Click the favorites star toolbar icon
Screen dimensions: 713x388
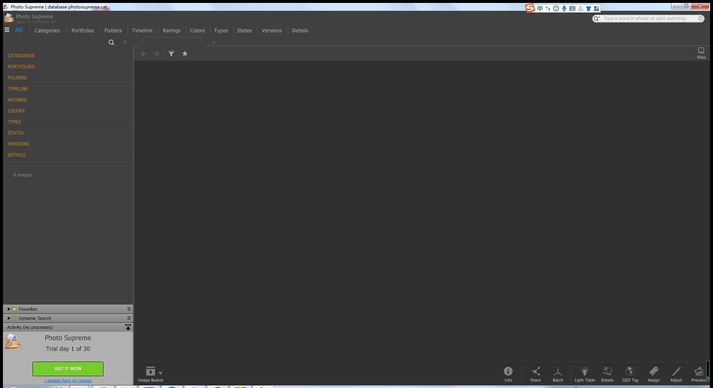[x=185, y=54]
